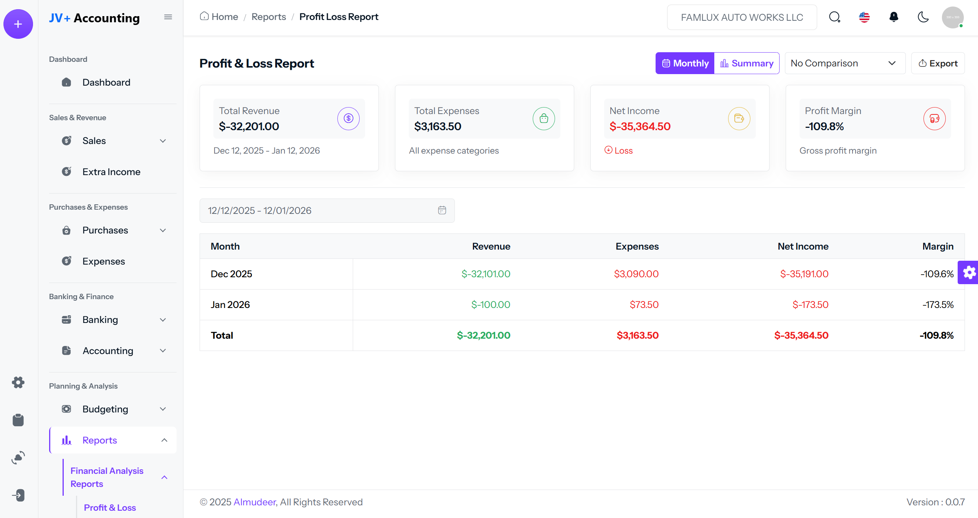The height and width of the screenshot is (518, 978).
Task: Click the logout arrow icon in left rail
Action: 18,495
